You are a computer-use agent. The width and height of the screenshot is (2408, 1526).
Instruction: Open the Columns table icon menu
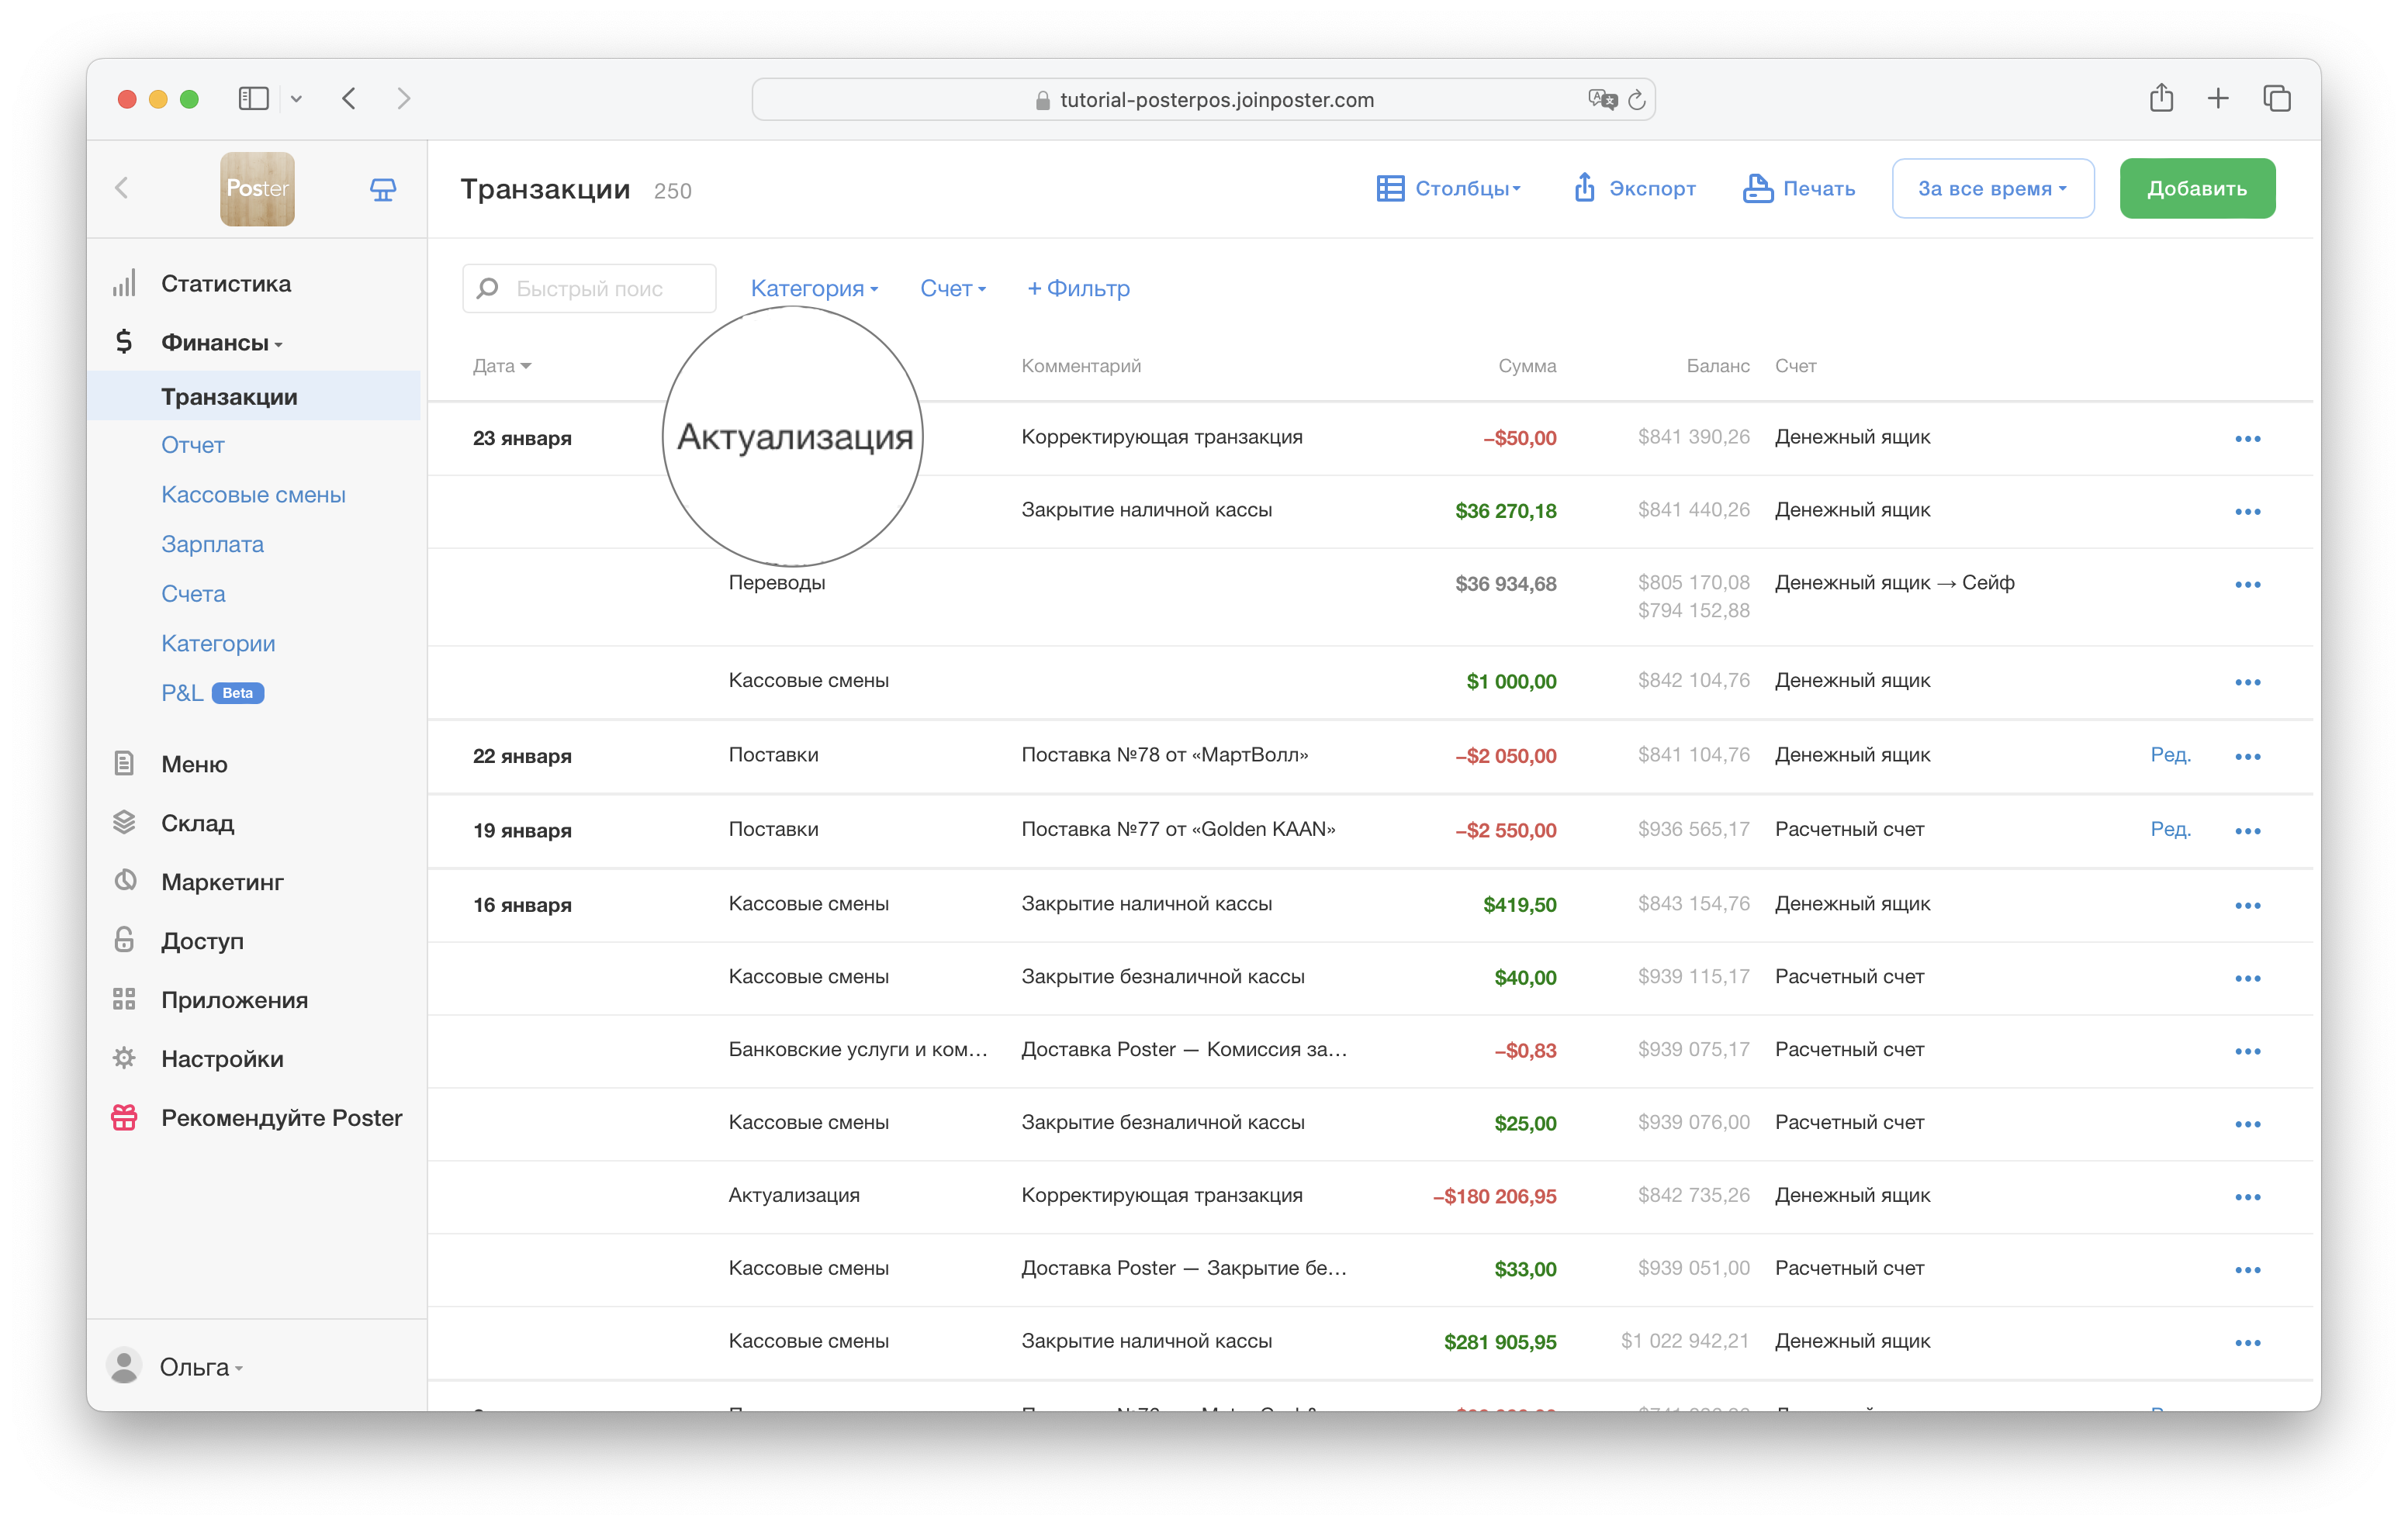click(x=1390, y=188)
